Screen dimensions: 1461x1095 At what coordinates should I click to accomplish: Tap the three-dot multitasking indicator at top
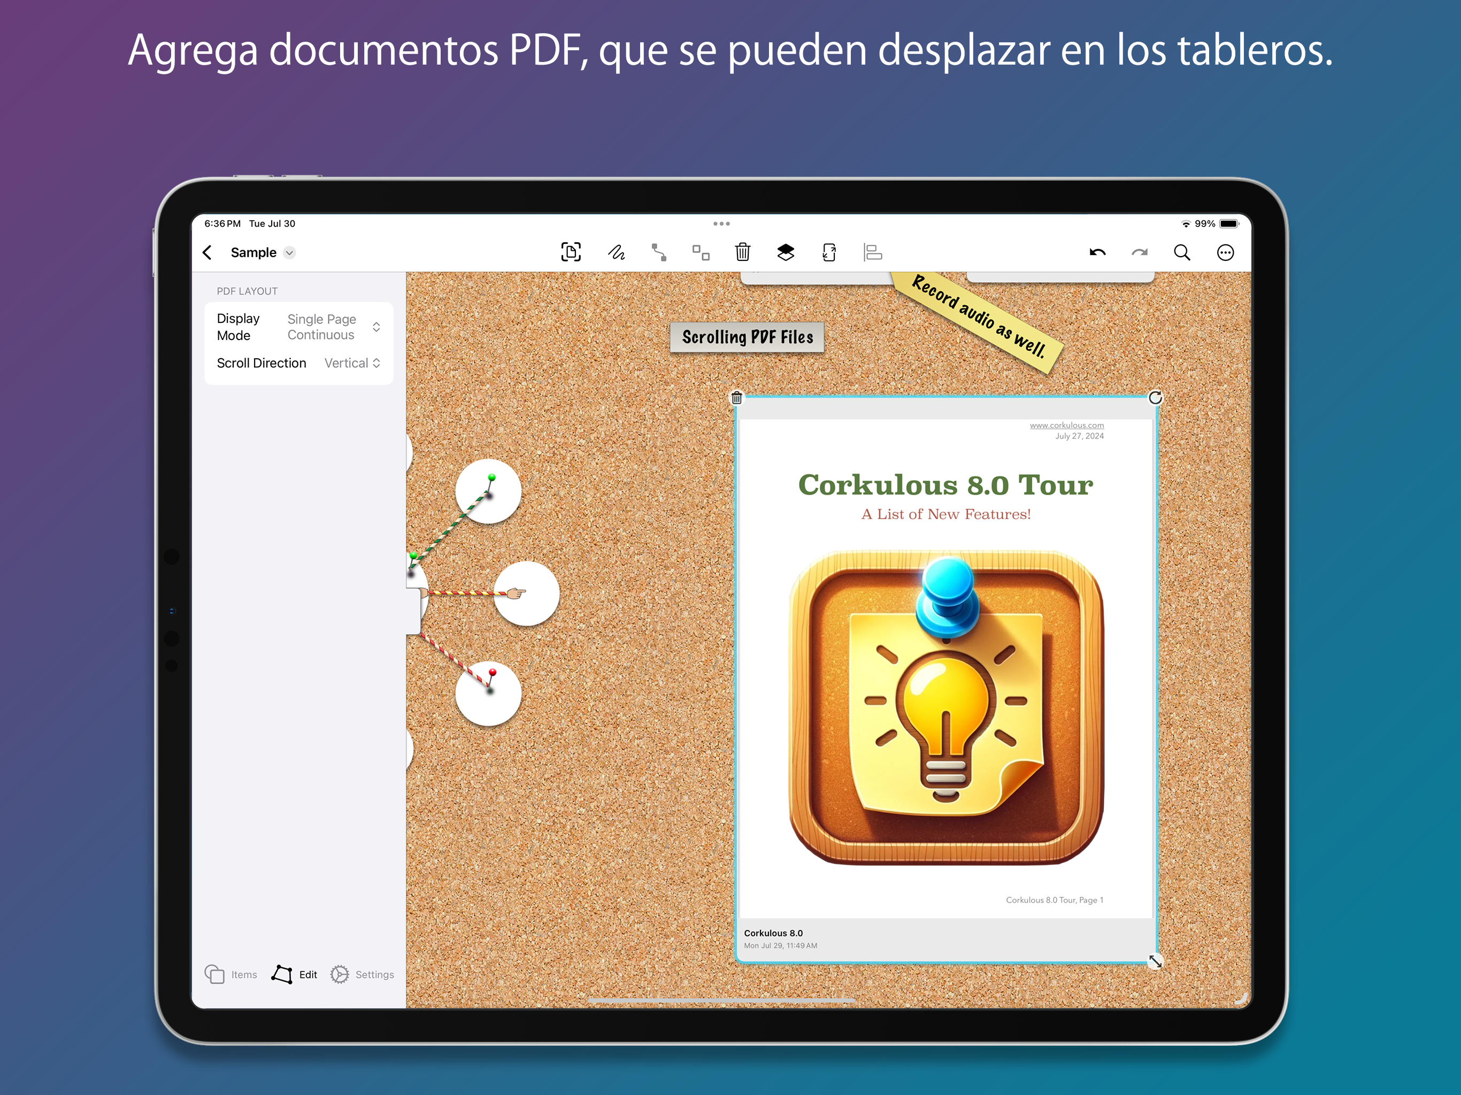coord(721,224)
